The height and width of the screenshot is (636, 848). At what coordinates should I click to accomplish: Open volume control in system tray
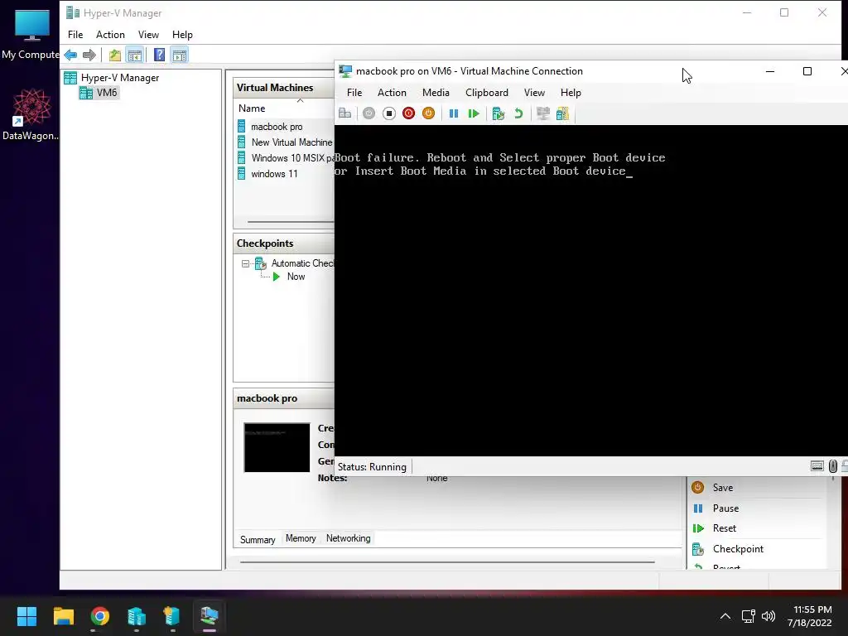(x=768, y=616)
